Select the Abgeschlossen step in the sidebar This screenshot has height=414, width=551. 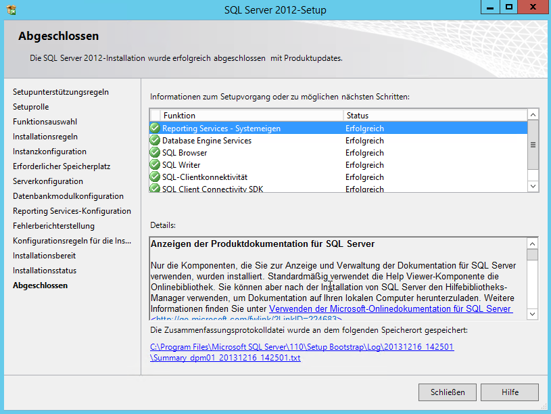40,285
